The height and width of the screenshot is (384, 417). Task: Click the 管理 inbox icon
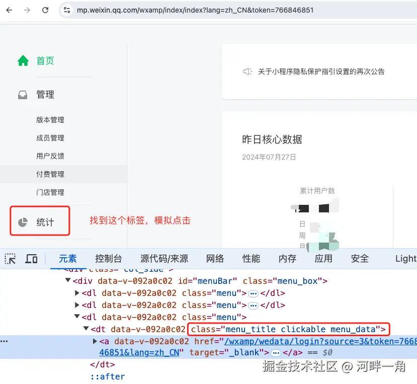click(23, 95)
